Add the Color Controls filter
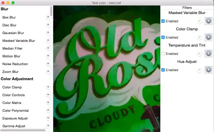This screenshot has height=132, width=214. [48, 95]
